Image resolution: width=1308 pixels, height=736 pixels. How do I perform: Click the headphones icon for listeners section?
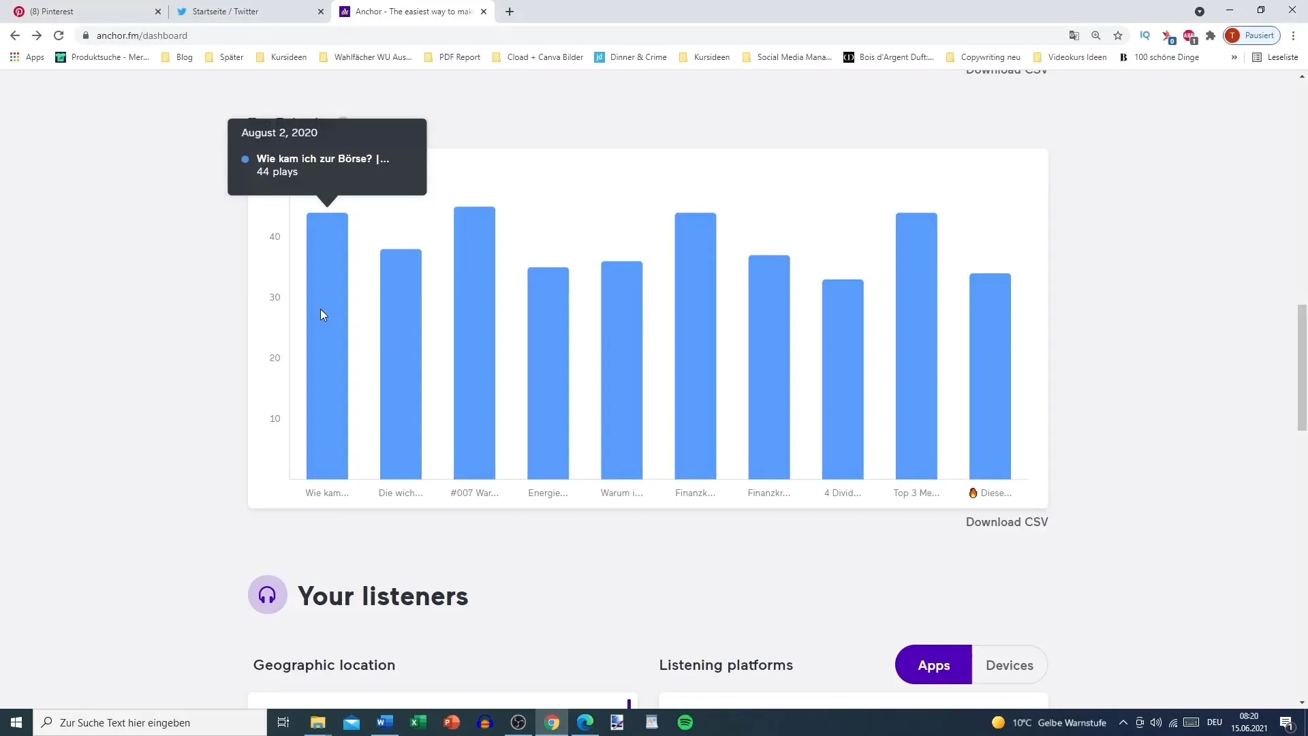267,595
